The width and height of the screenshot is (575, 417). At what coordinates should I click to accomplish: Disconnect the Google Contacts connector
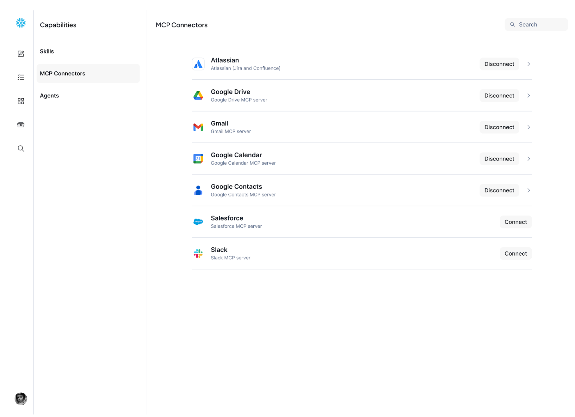pyautogui.click(x=499, y=190)
